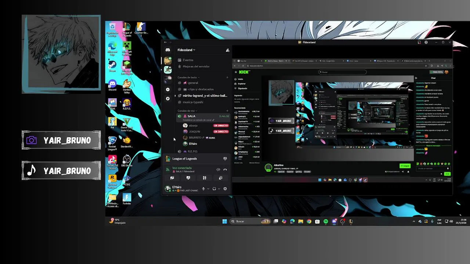Click Discord back navigation arrow
Image resolution: width=470 pixels, height=264 pixels.
coord(165,42)
